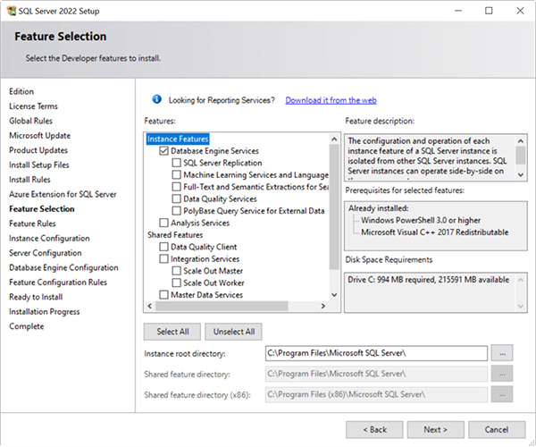Click Drive C: disk space requirement text
The image size is (536, 447).
429,280
